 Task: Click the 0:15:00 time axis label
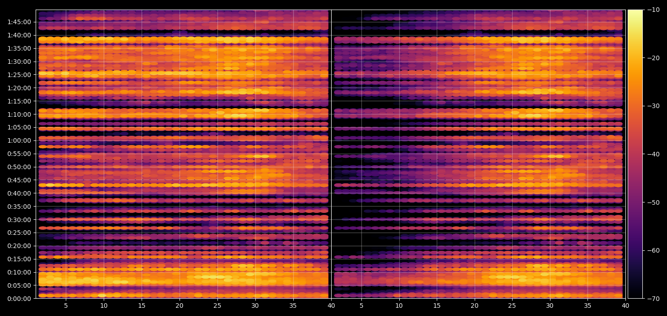19,259
